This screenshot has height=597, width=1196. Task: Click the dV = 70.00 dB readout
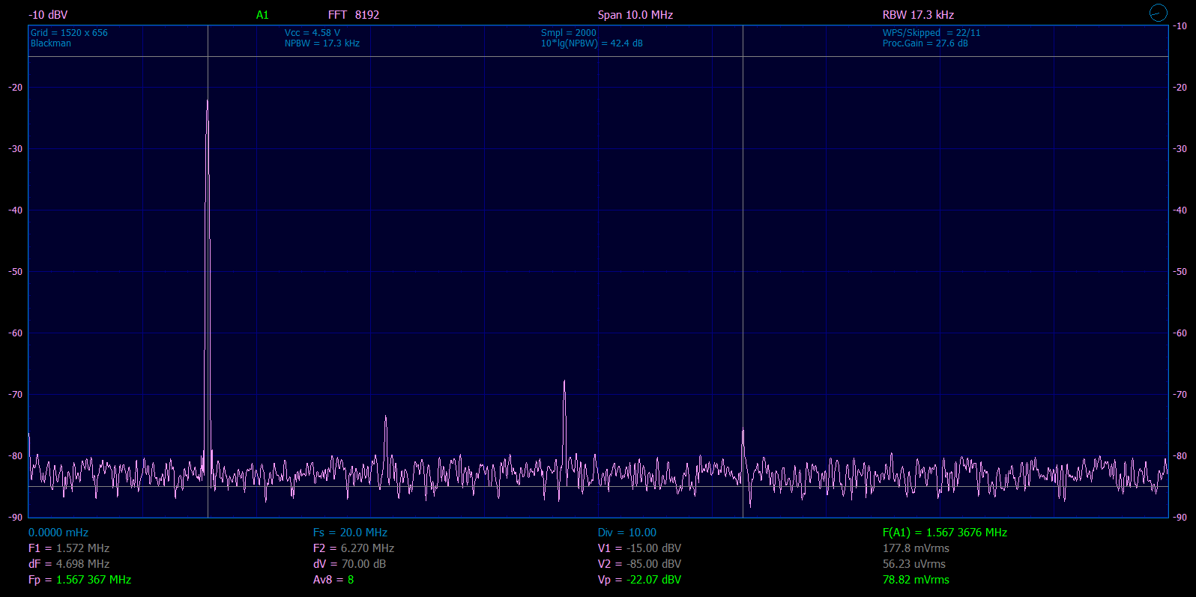(x=349, y=564)
